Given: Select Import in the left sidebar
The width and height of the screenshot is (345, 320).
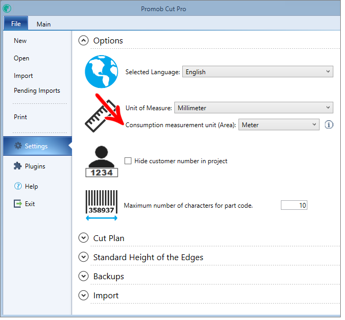Looking at the screenshot, I should pyautogui.click(x=23, y=76).
